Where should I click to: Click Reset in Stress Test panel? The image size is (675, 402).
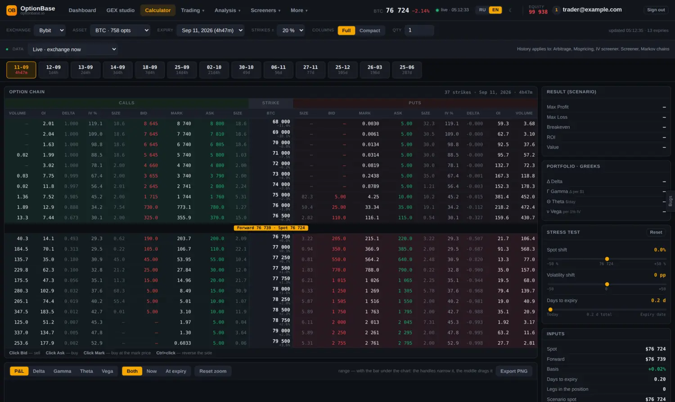(656, 232)
